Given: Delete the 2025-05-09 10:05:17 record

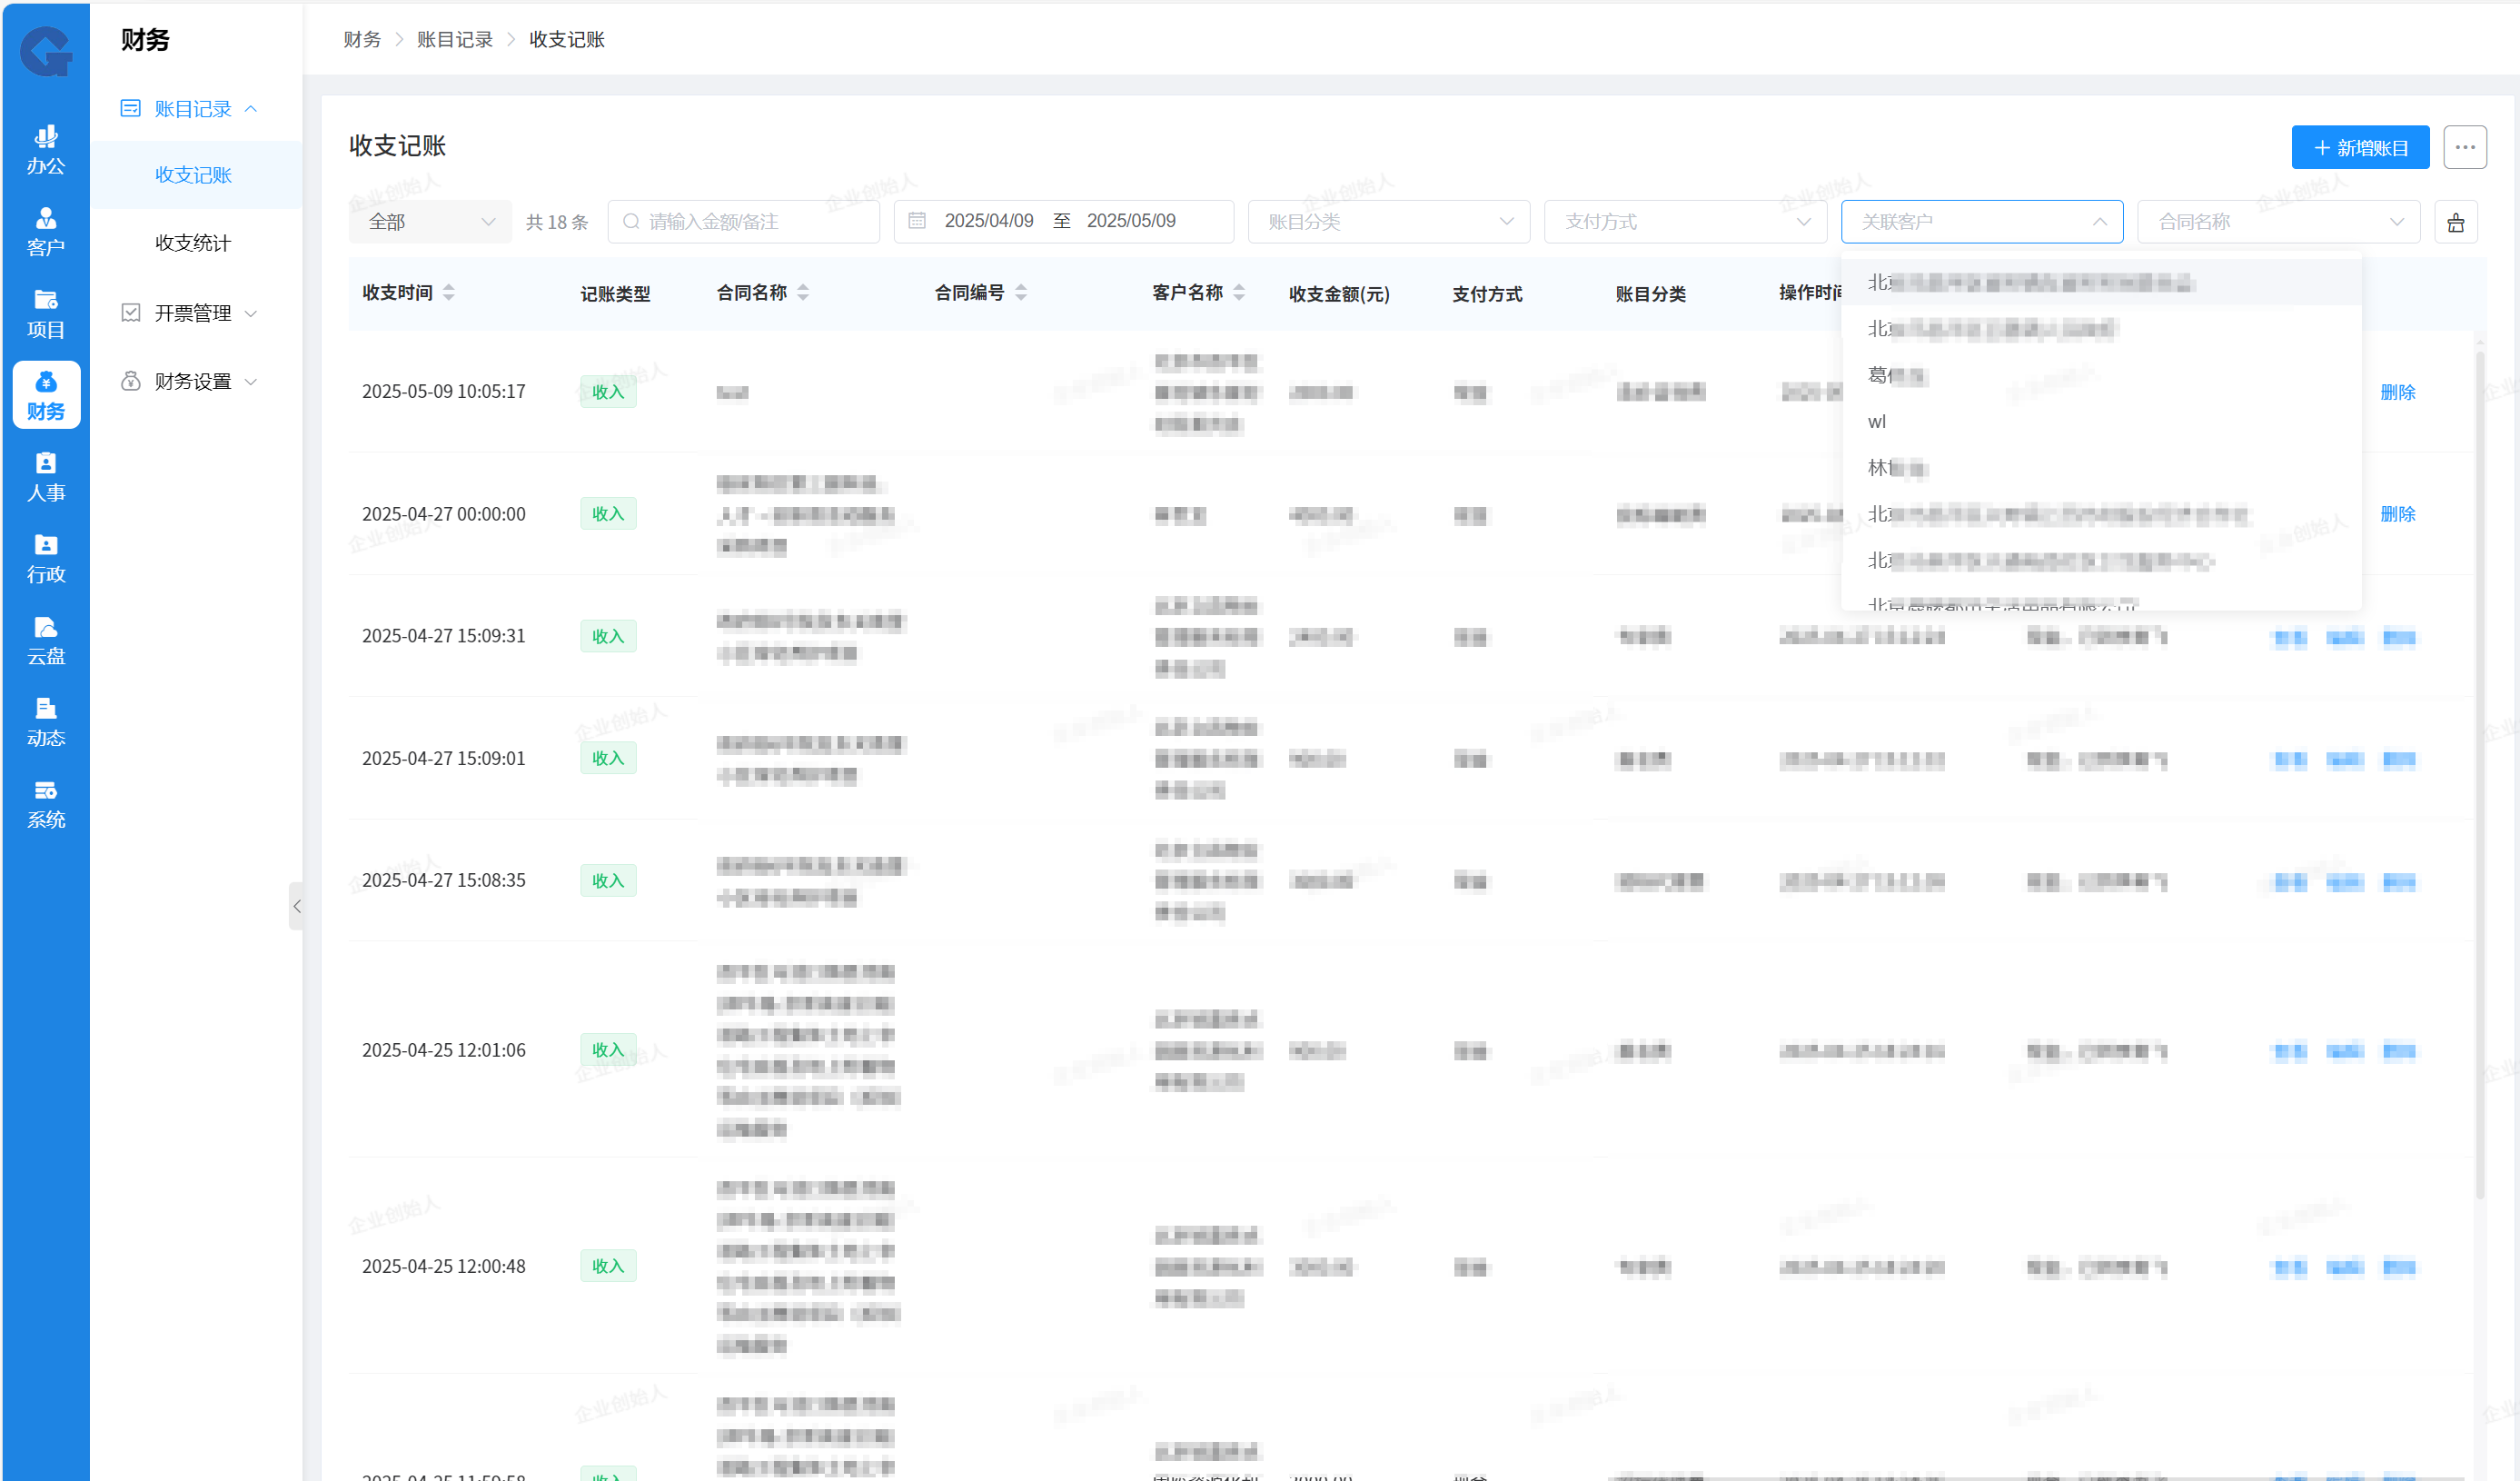Looking at the screenshot, I should click(x=2397, y=392).
